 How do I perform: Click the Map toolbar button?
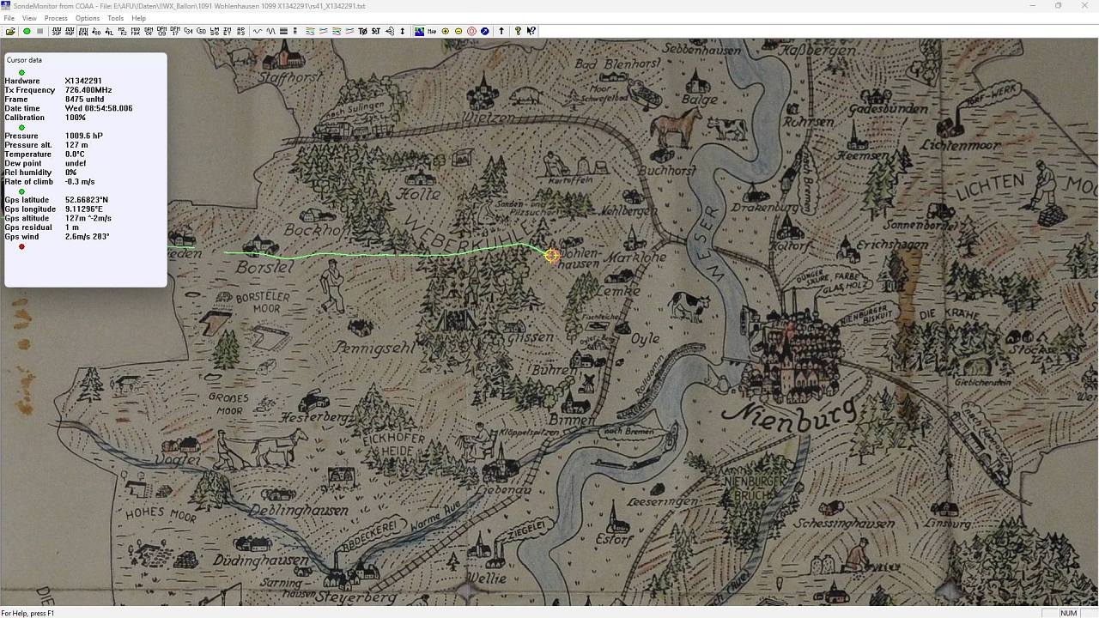point(432,31)
